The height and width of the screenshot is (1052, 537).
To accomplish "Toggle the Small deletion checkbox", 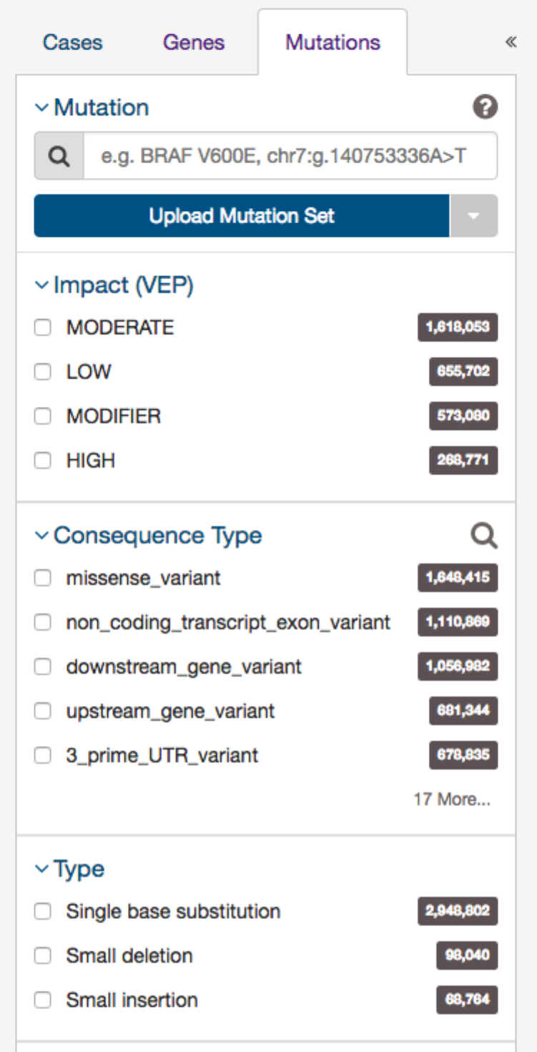I will (43, 956).
